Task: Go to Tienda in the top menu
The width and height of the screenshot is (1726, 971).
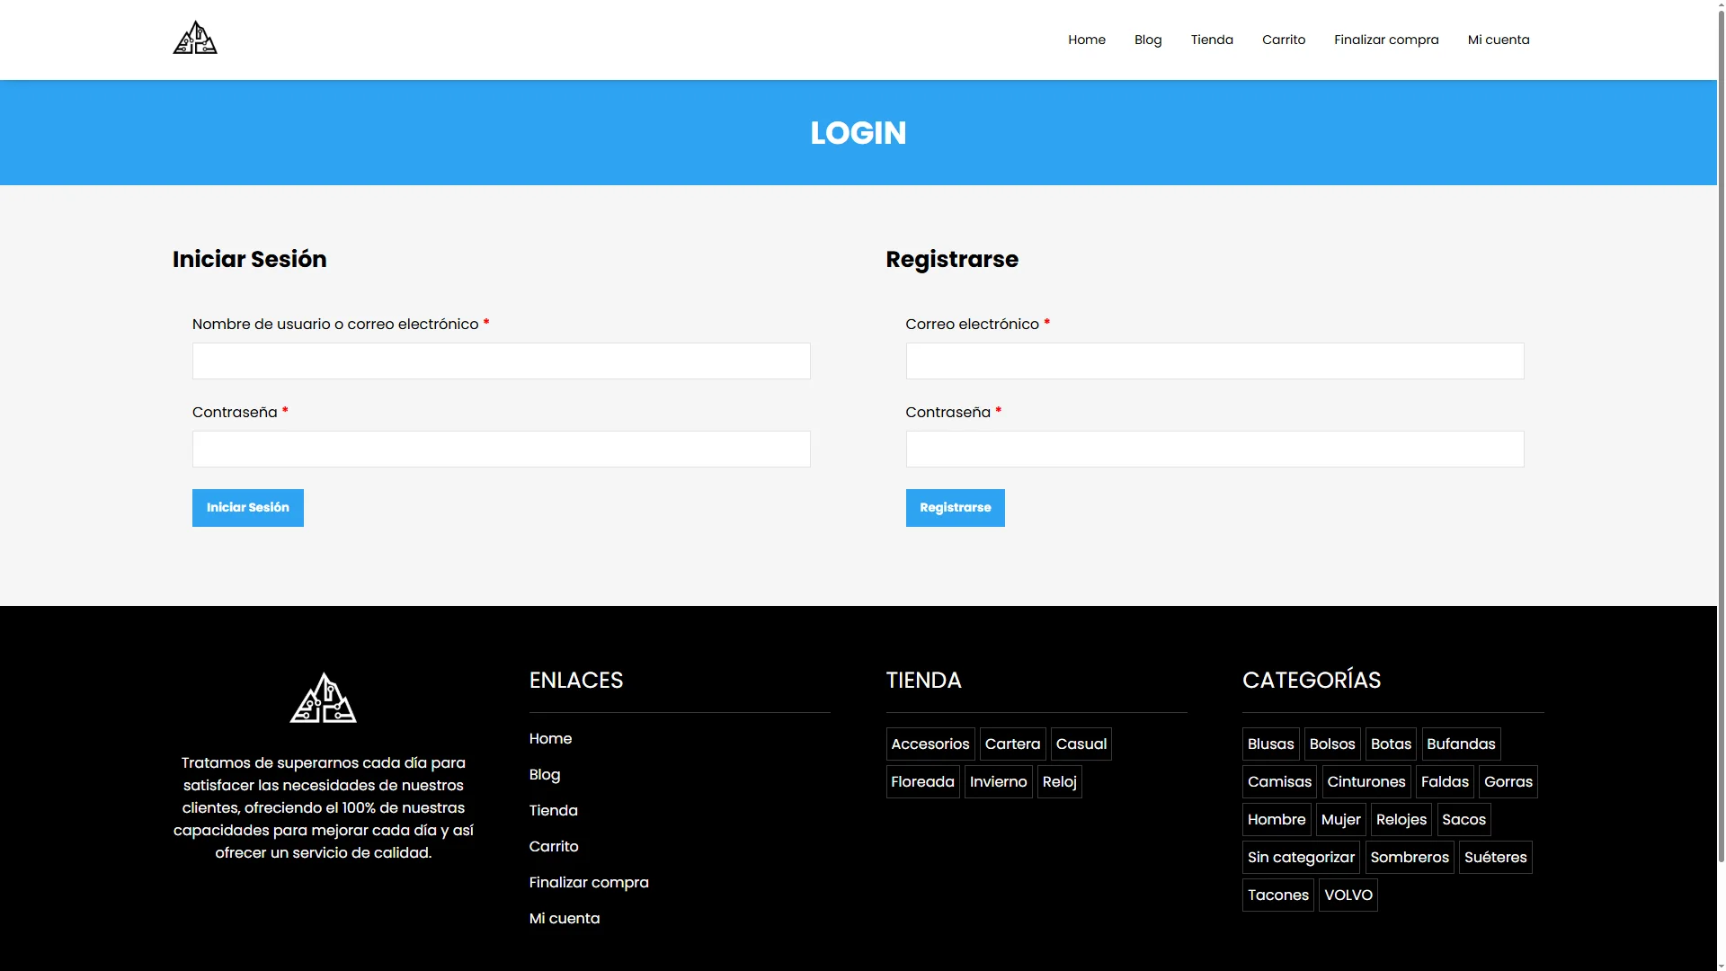Action: click(x=1212, y=40)
